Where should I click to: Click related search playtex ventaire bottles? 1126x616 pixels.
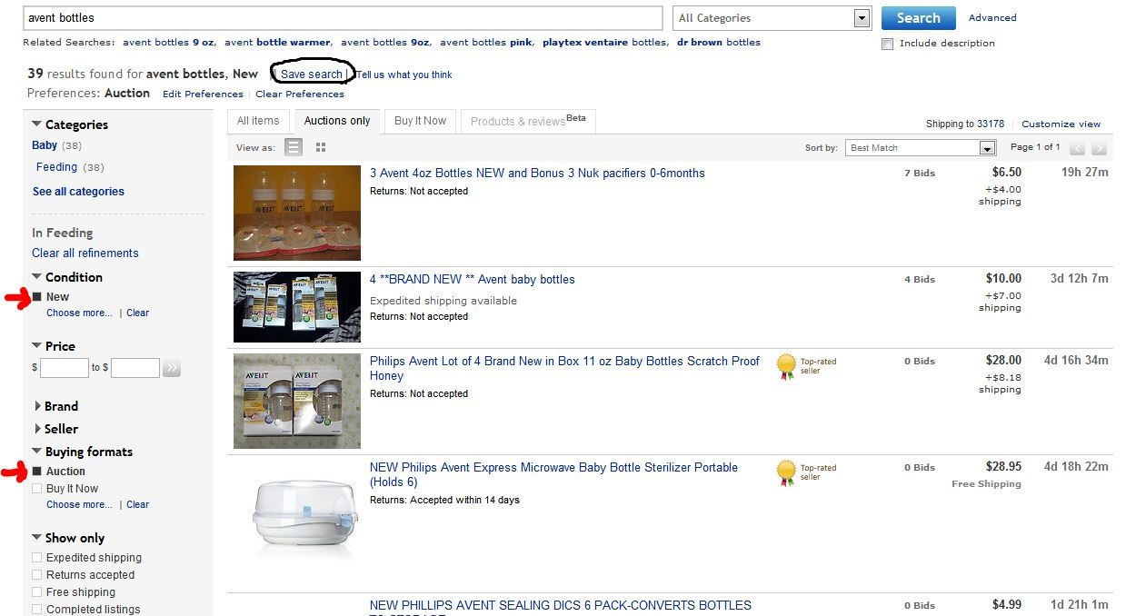[604, 43]
